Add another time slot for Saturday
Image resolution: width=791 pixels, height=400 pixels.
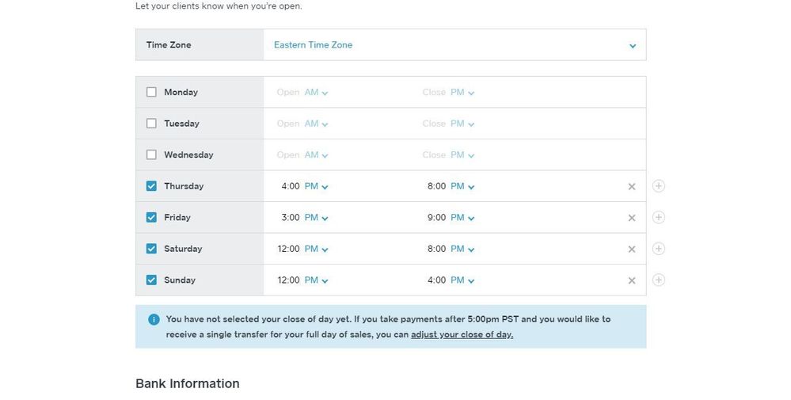659,249
